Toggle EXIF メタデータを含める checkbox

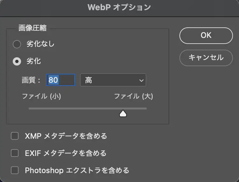coord(15,153)
